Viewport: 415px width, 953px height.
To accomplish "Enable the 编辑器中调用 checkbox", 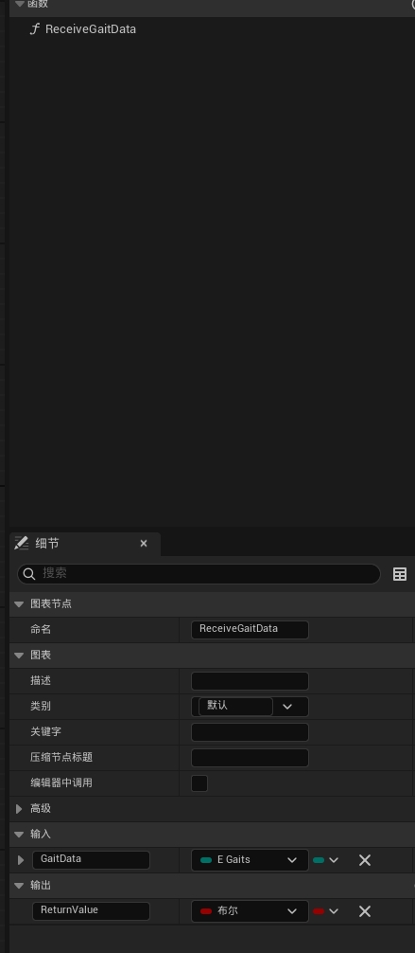I will (199, 782).
